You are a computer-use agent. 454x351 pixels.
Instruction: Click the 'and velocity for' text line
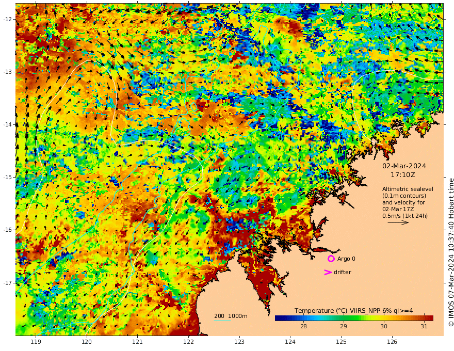(x=403, y=202)
